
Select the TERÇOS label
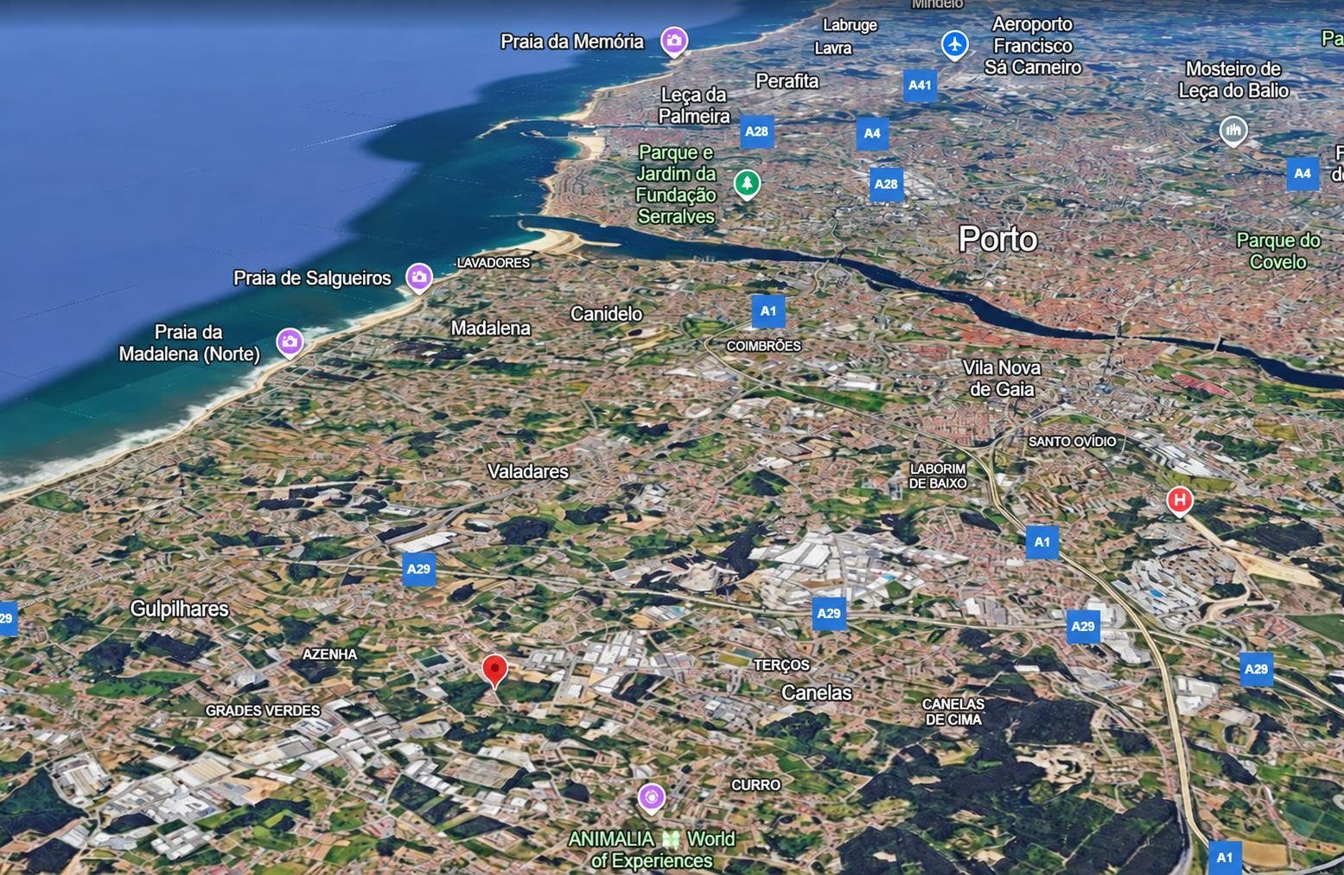pyautogui.click(x=781, y=664)
